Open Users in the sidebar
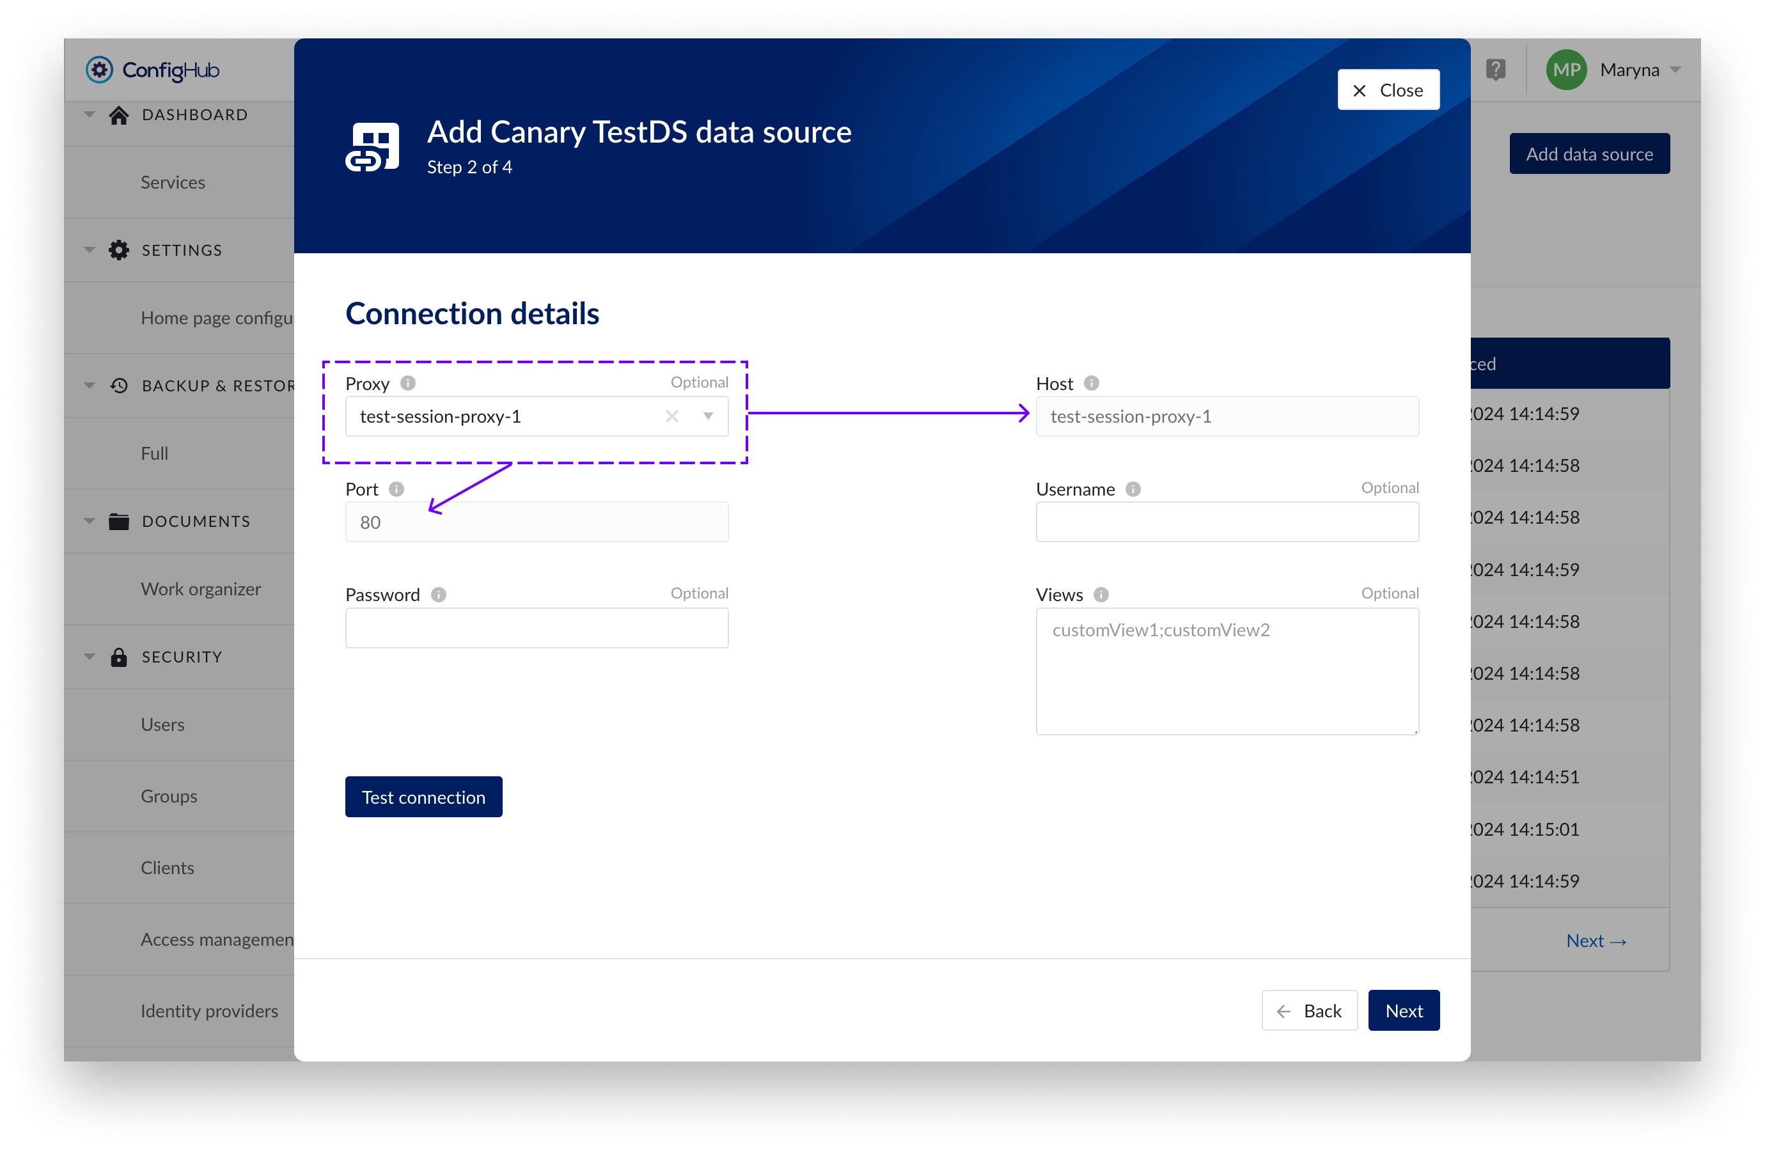Image resolution: width=1765 pixels, height=1151 pixels. click(x=162, y=724)
